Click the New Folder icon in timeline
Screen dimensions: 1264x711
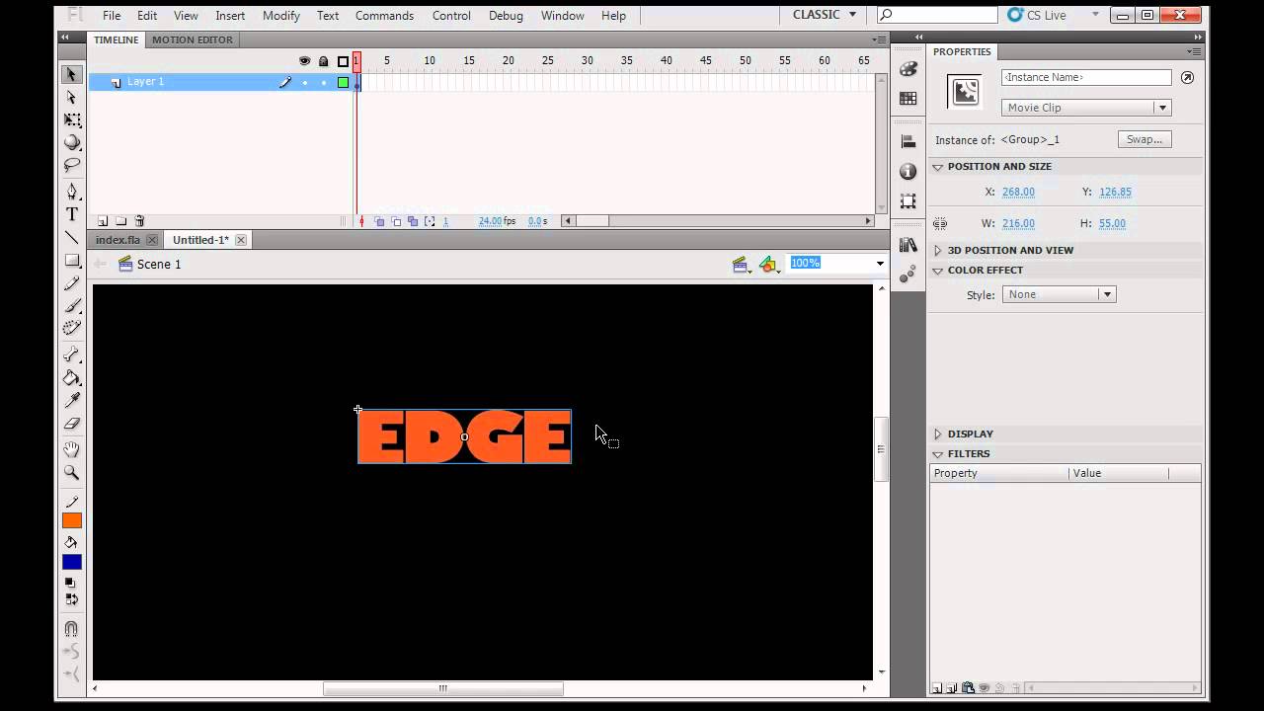click(x=120, y=221)
